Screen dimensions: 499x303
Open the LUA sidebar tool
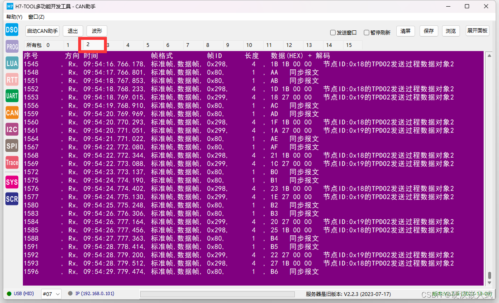pyautogui.click(x=12, y=63)
